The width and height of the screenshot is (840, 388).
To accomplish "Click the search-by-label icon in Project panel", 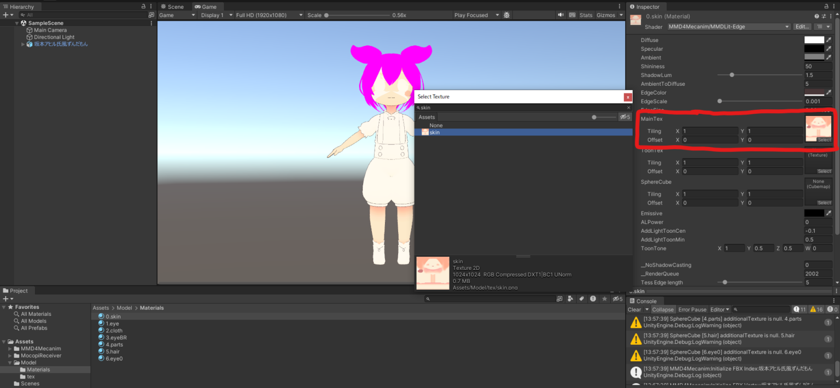I will 581,298.
